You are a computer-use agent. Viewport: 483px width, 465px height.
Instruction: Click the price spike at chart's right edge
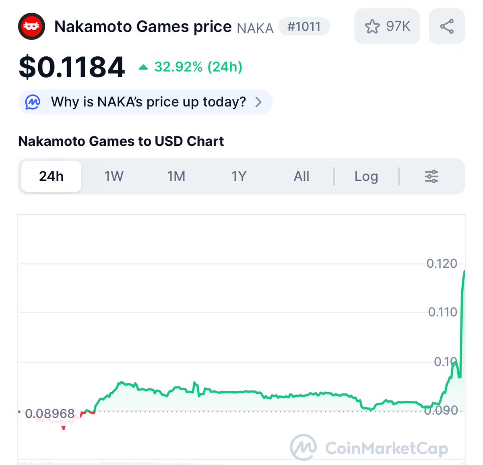click(462, 322)
